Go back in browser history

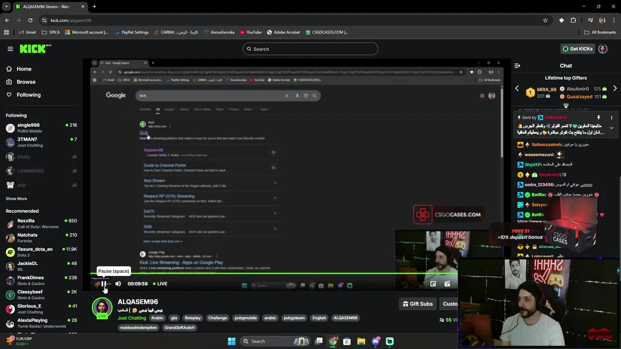pyautogui.click(x=7, y=20)
